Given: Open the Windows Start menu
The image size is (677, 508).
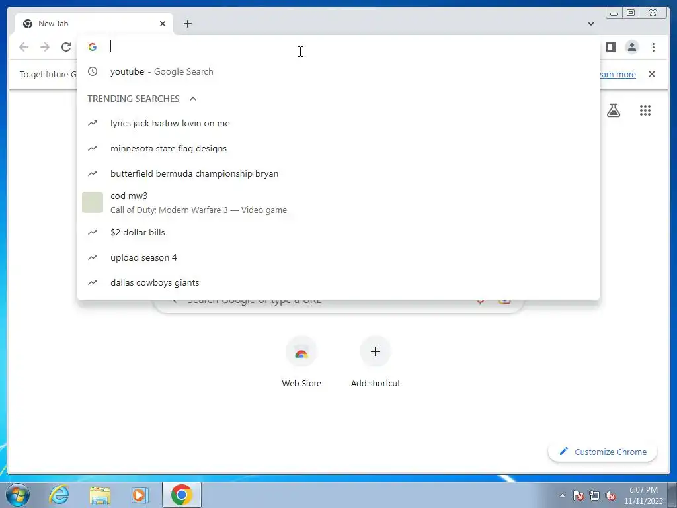Looking at the screenshot, I should pyautogui.click(x=17, y=495).
